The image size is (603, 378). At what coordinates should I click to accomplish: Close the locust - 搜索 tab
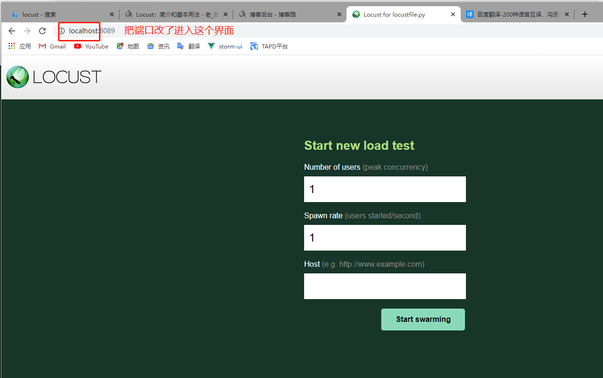click(112, 14)
